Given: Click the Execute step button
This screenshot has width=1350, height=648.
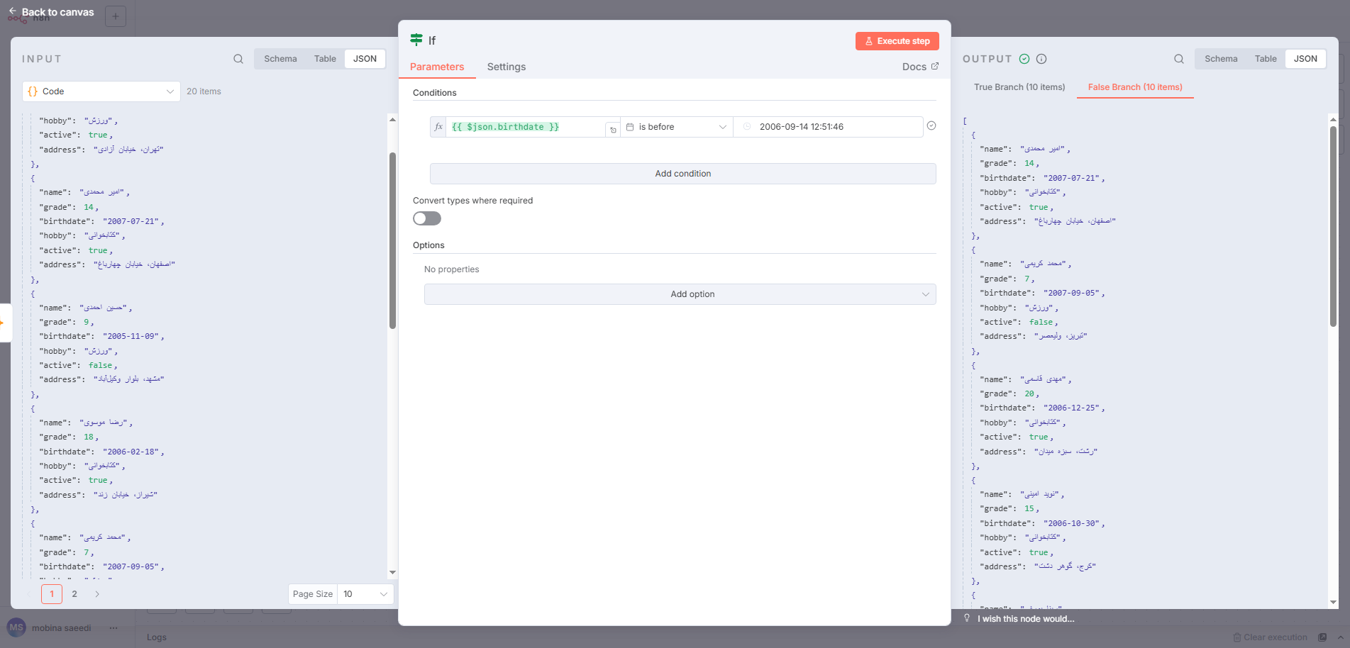Looking at the screenshot, I should point(897,41).
